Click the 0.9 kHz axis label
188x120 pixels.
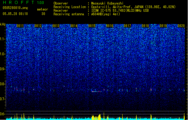click(x=2, y=69)
